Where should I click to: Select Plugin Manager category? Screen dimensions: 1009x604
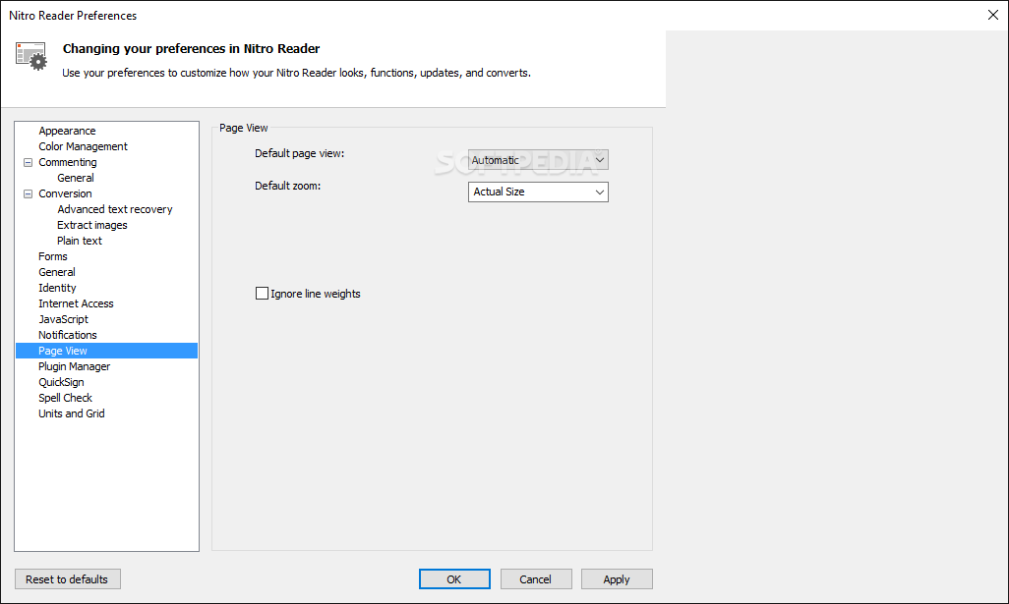click(74, 366)
